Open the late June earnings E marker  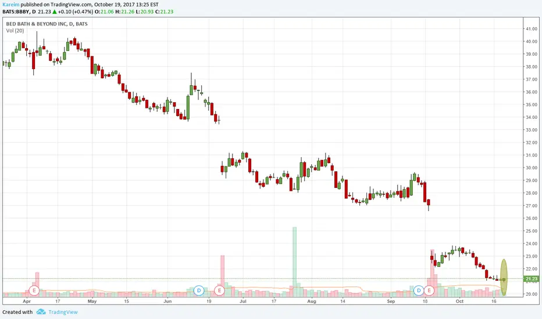(219, 291)
